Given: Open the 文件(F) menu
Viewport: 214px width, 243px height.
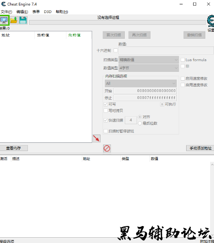Looking at the screenshot, I should point(7,12).
